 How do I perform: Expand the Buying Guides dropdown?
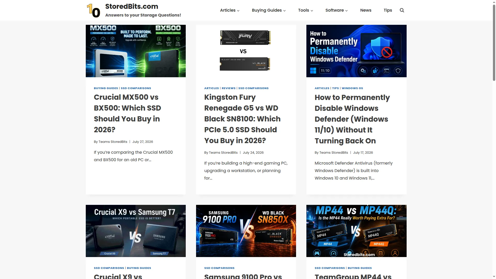click(x=269, y=10)
